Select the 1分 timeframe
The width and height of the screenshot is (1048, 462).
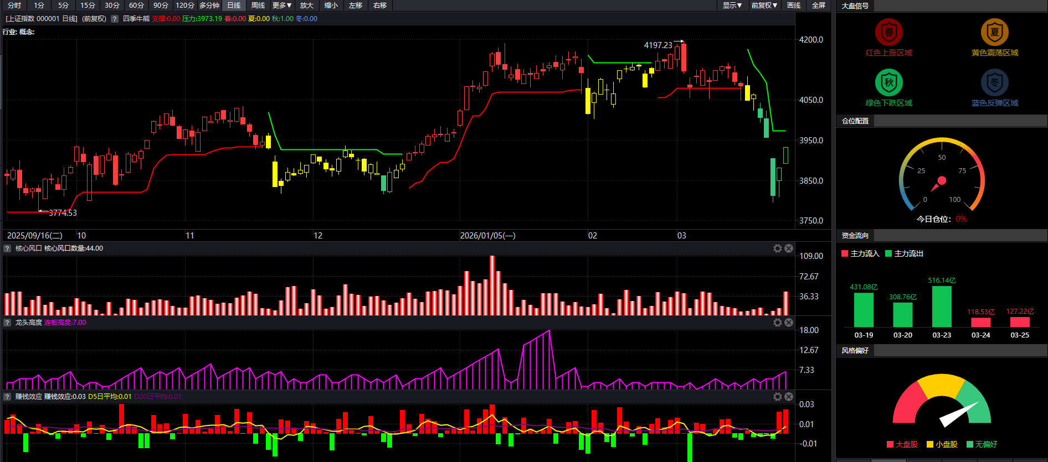(x=39, y=6)
